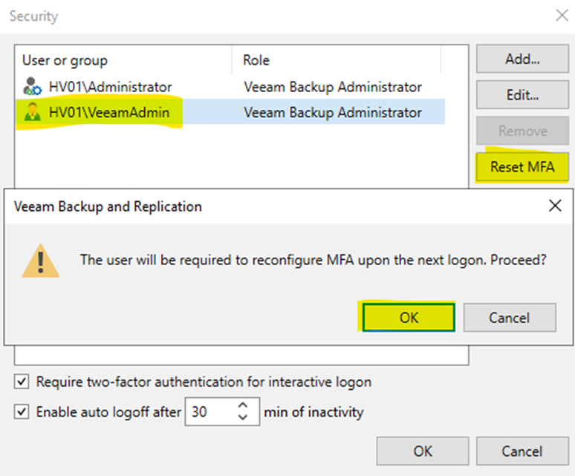Click the yellow warning triangle icon
Viewport: 575px width, 476px height.
40,261
